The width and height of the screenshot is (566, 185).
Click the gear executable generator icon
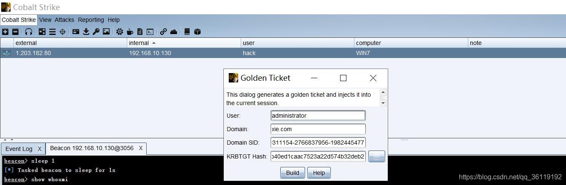coord(120,32)
